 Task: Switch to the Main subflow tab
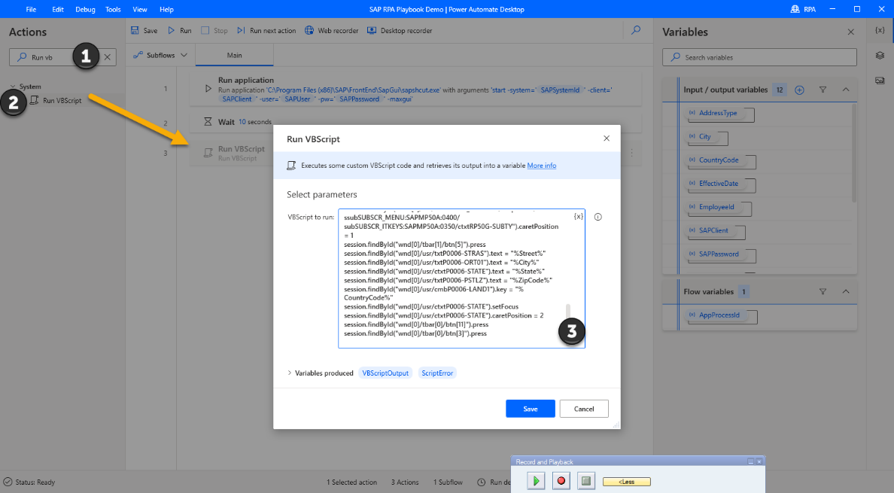pyautogui.click(x=233, y=54)
